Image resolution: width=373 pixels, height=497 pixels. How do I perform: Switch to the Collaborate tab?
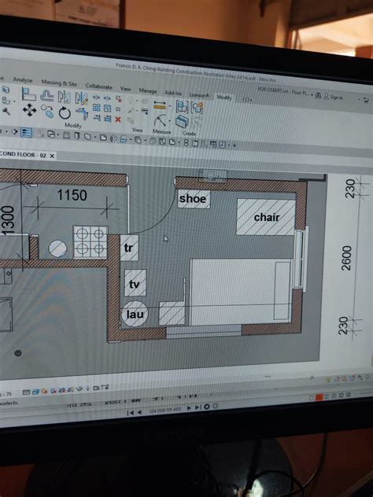[99, 87]
